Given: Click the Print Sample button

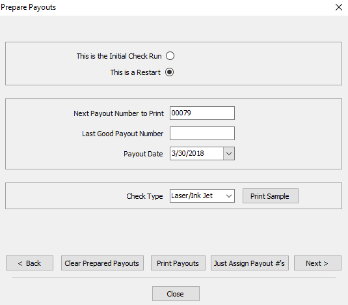Looking at the screenshot, I should [271, 196].
